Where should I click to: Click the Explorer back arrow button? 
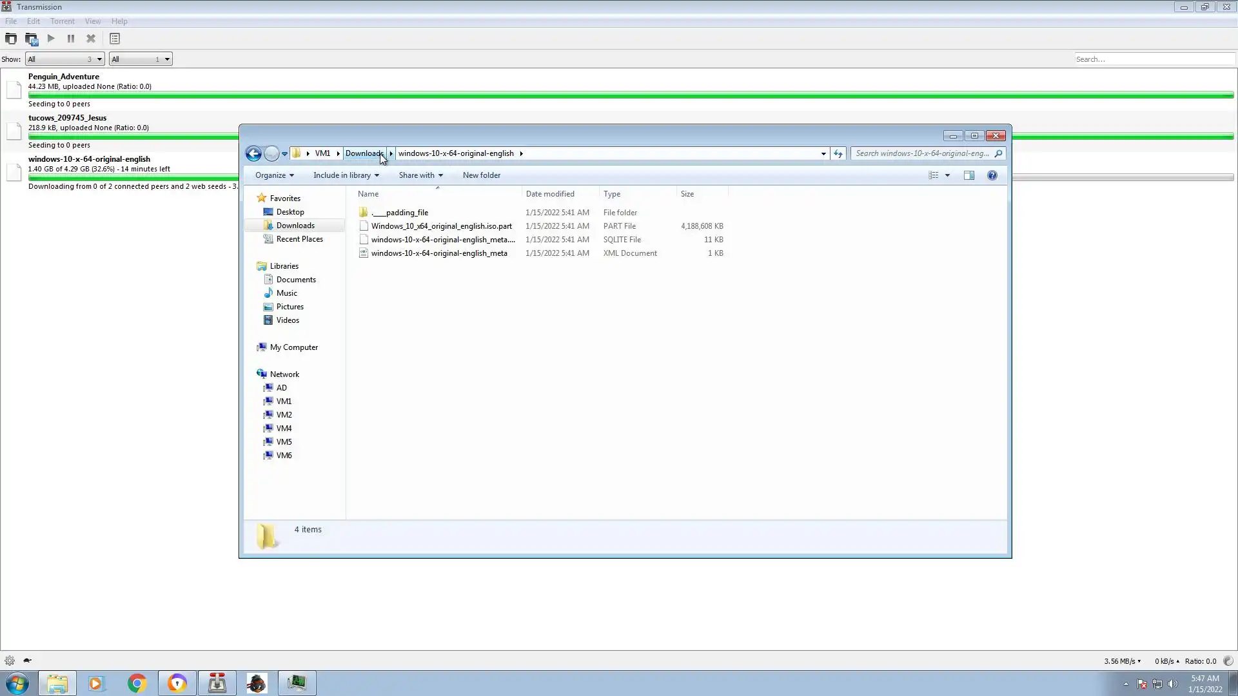(253, 153)
